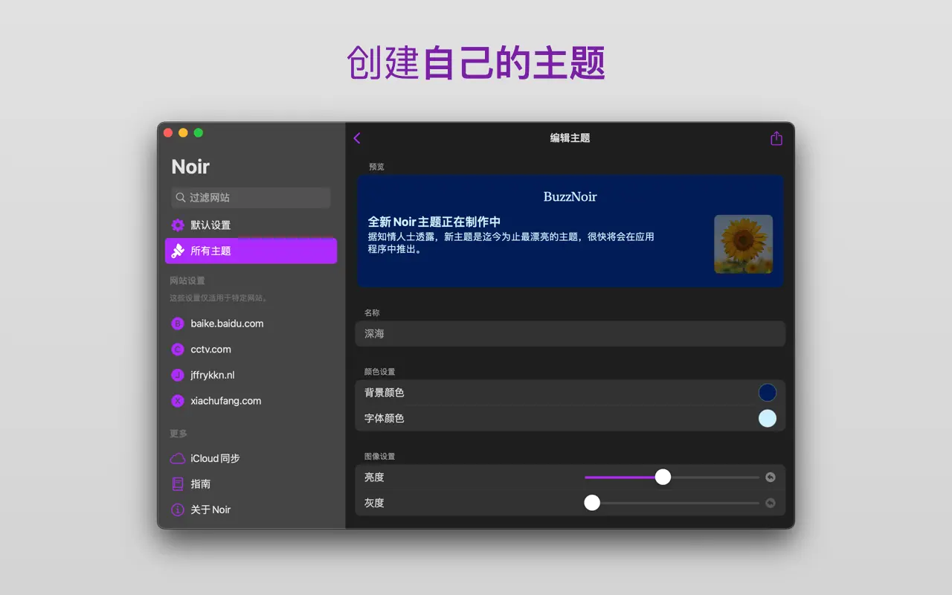Click the book icon for 指南
Viewport: 952px width, 595px height.
tap(178, 484)
